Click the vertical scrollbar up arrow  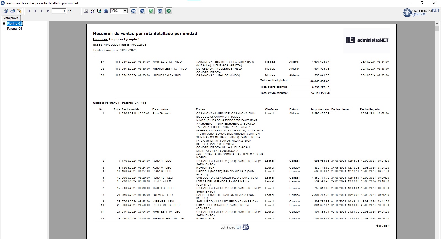[x=437, y=24]
